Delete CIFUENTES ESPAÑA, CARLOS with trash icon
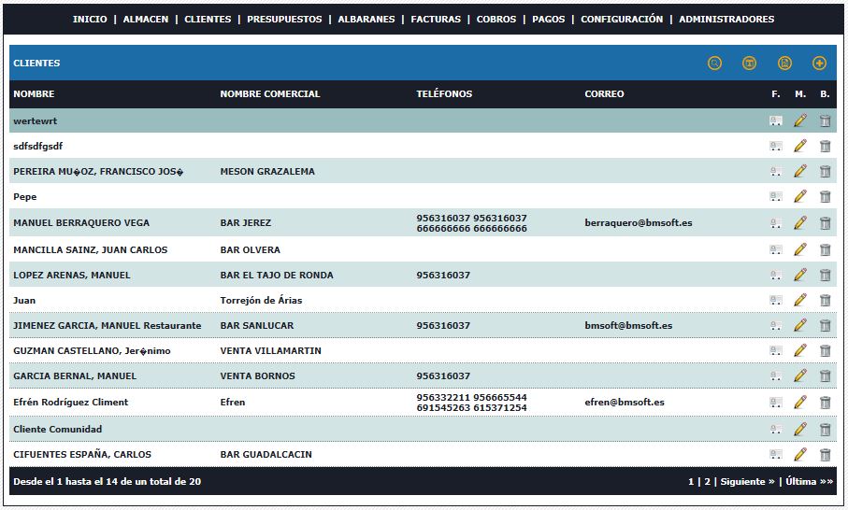 click(x=825, y=455)
